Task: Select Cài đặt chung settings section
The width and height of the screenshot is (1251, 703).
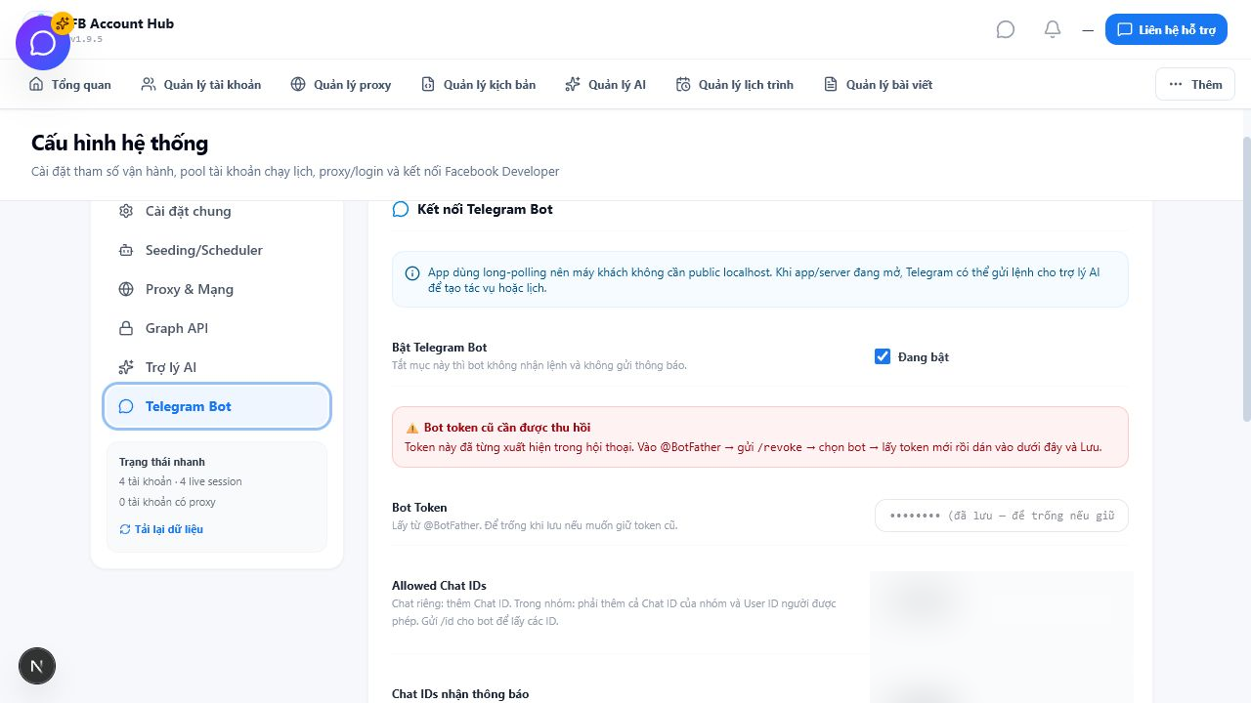Action: point(217,211)
